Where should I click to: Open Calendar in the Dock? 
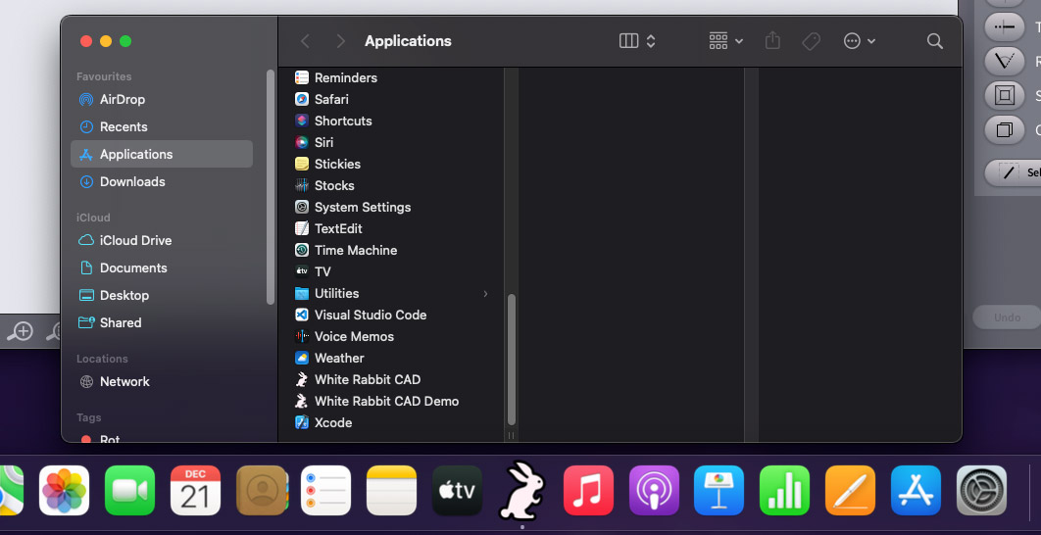[x=196, y=491]
